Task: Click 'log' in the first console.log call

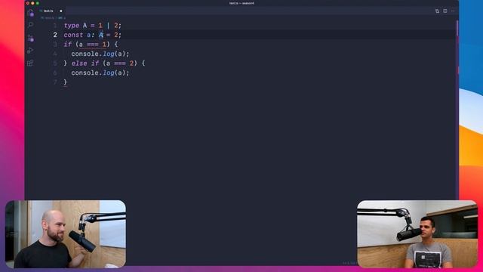Action: 109,54
